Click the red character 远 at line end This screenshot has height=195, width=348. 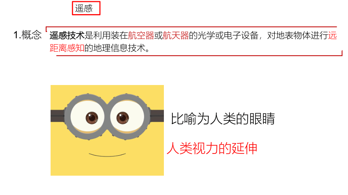pos(333,35)
